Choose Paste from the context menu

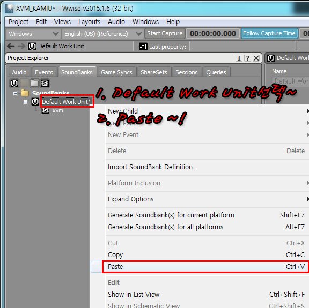[206, 267]
